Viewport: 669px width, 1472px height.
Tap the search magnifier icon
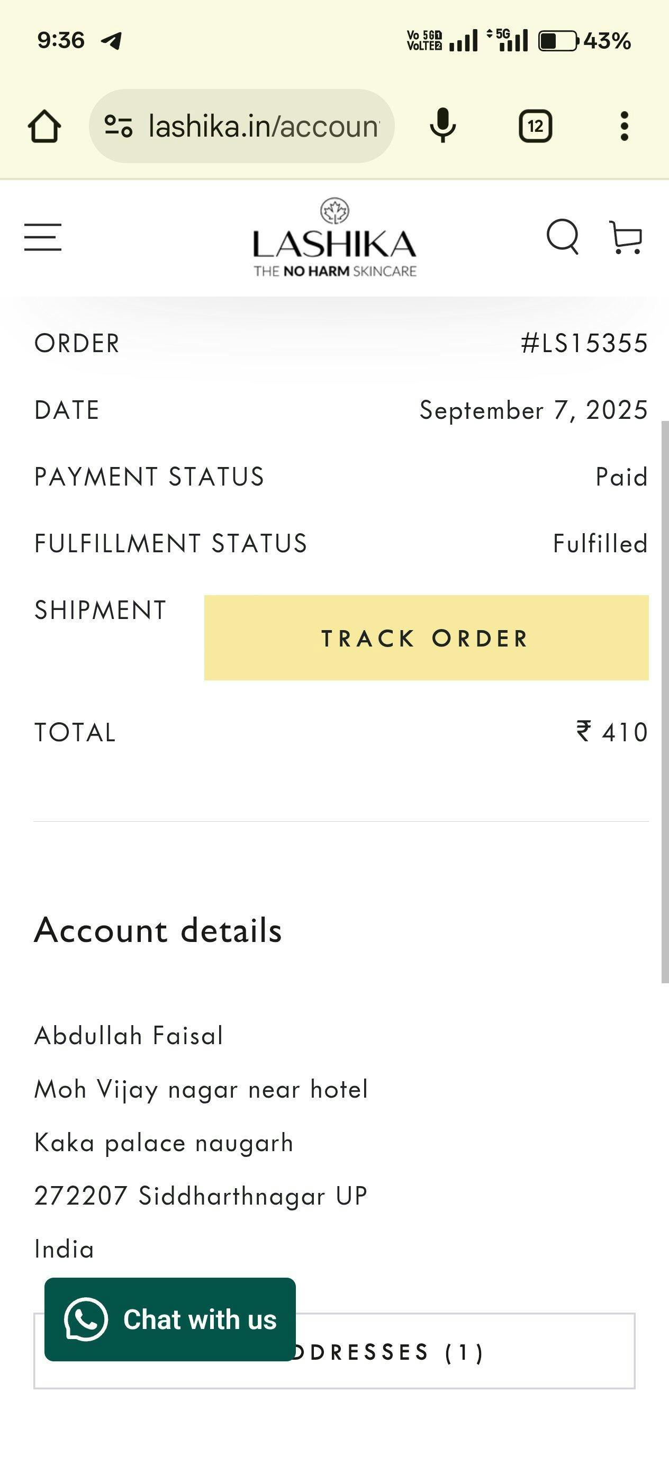click(563, 237)
